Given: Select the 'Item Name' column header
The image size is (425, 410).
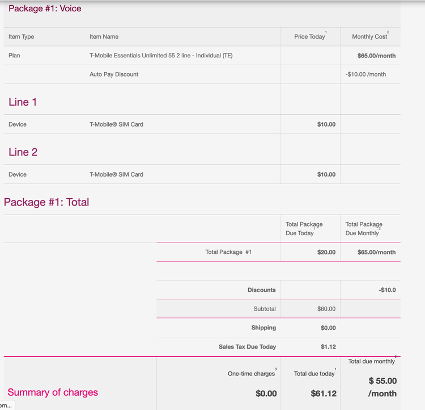Looking at the screenshot, I should pyautogui.click(x=104, y=37).
